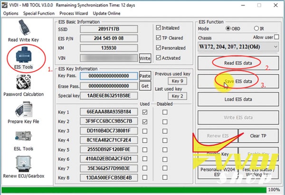Click the EIS P/N field 204 545 09 08

pos(109,38)
